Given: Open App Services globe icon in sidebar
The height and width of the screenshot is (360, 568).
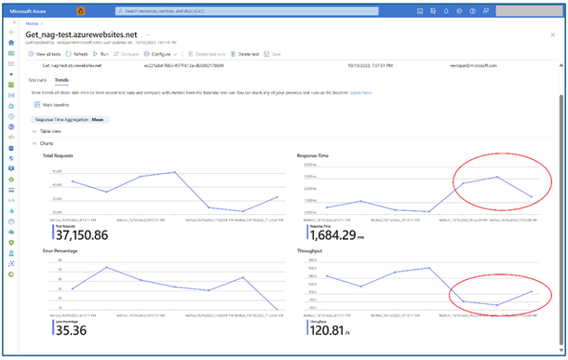Looking at the screenshot, I should (x=11, y=127).
